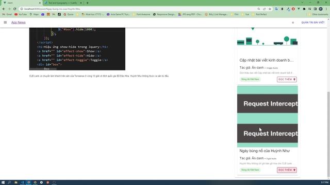Click the red circular Opera-style extension icon
This screenshot has width=330, height=185.
pyautogui.click(x=293, y=9)
